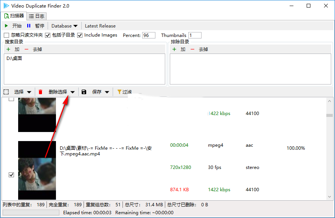Click the blue Pause icon
Image resolution: width=335 pixels, height=218 pixels.
(x=29, y=26)
